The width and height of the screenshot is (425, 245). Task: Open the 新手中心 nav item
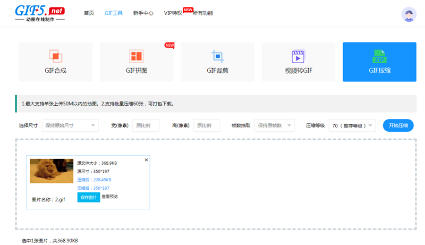click(x=143, y=13)
